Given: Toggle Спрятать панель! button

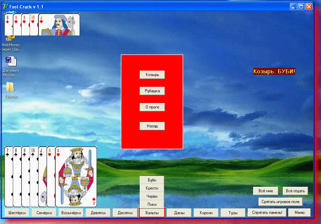Looking at the screenshot, I should pyautogui.click(x=267, y=213).
